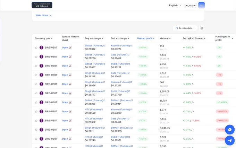Image resolution: width=236 pixels, height=148 pixels.
Task: Click the Spread history chart column header
Action: (x=70, y=38)
